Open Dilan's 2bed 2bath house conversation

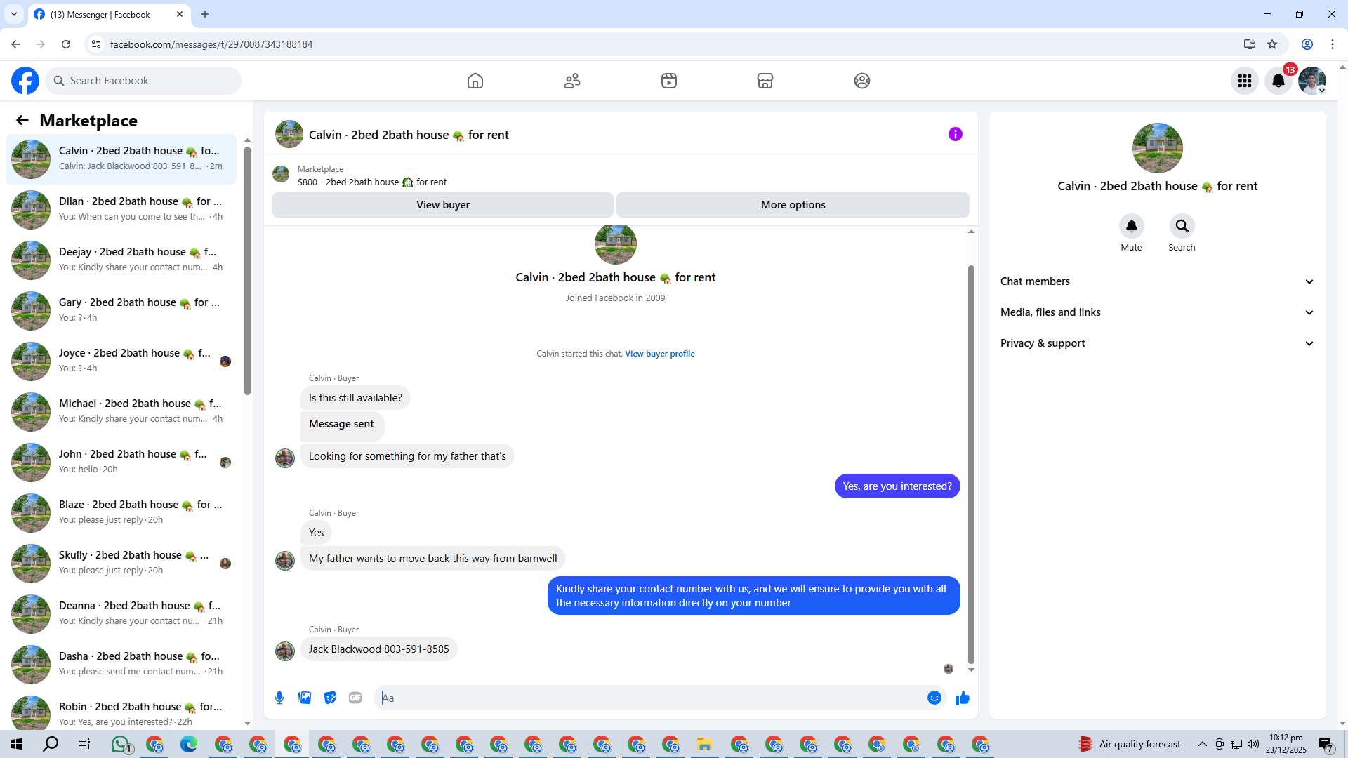pyautogui.click(x=121, y=209)
